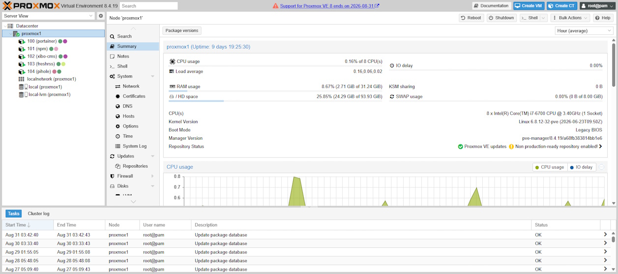Open the Documentation button
The image size is (618, 274).
(492, 6)
